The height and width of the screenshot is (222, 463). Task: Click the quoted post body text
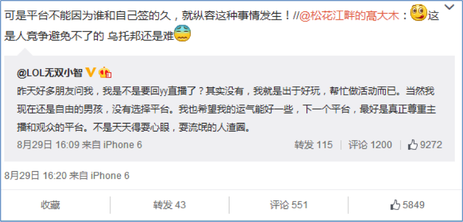tap(226, 109)
